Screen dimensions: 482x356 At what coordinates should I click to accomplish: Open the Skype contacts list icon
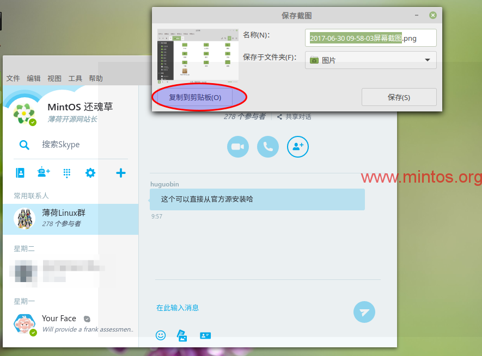(x=20, y=173)
